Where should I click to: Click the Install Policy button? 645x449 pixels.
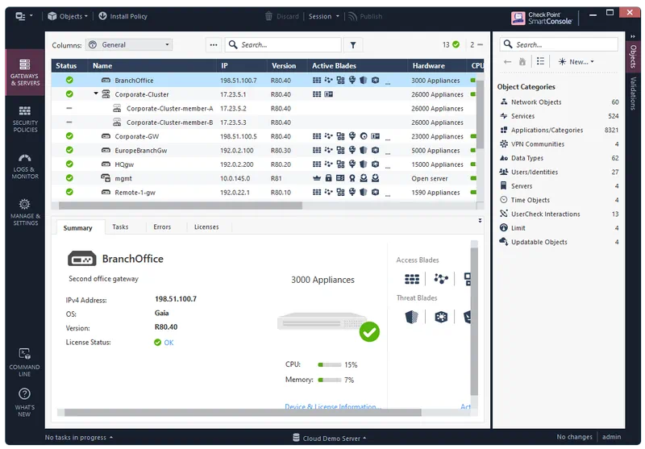pyautogui.click(x=123, y=16)
